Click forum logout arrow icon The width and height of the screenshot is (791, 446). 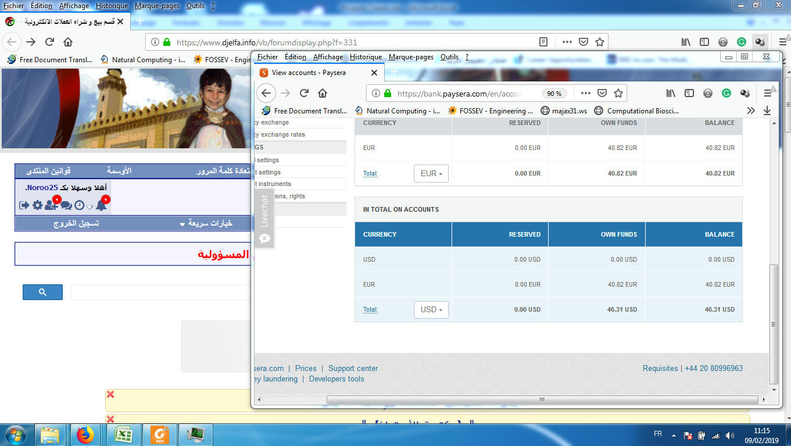(x=24, y=205)
